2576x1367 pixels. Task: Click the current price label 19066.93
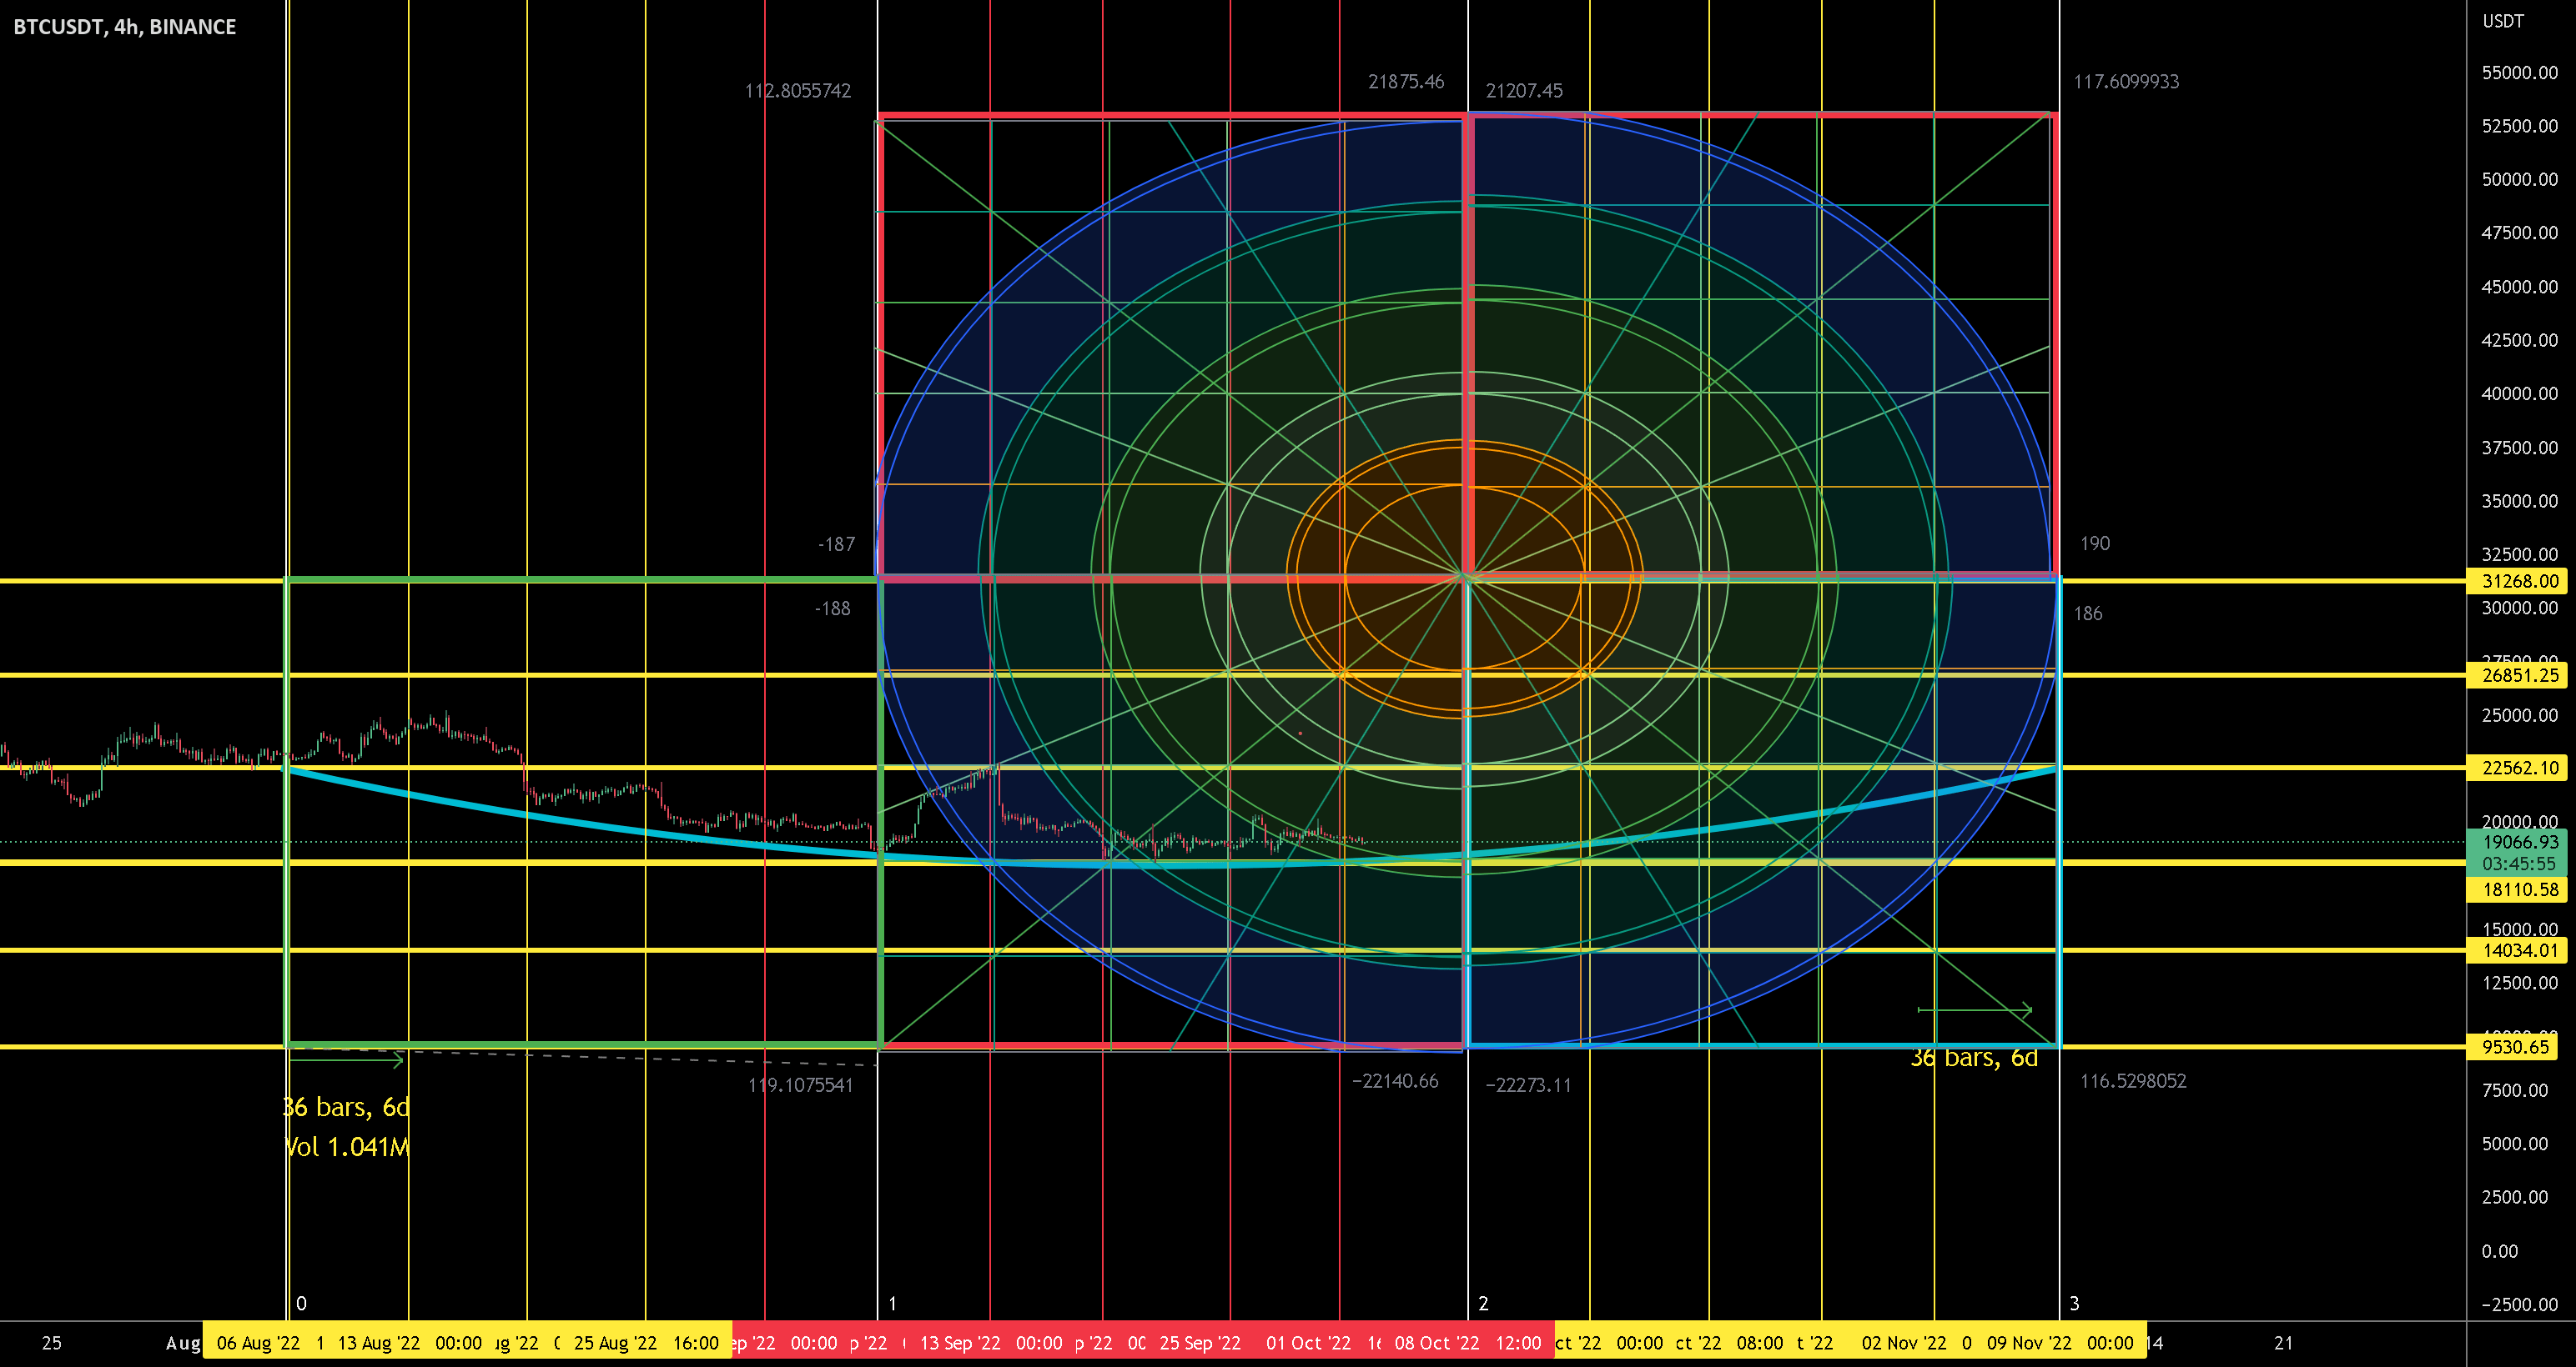pyautogui.click(x=2519, y=843)
